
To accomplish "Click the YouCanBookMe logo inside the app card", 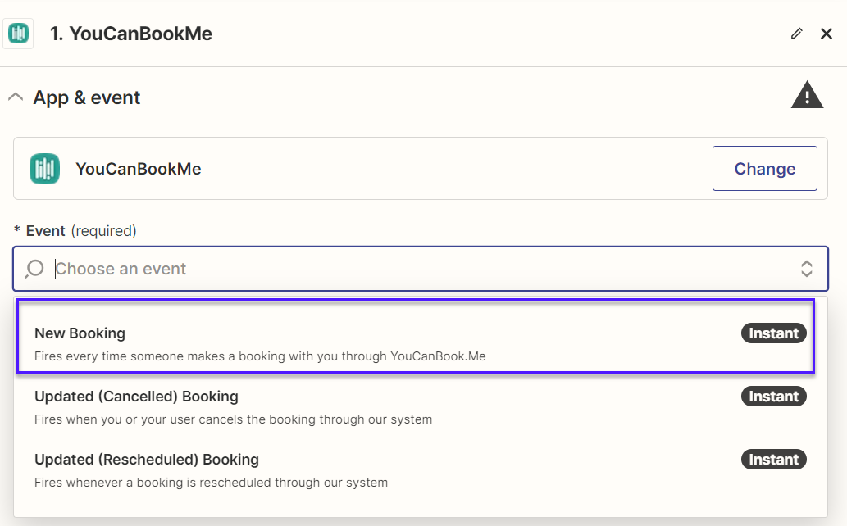I will [44, 168].
